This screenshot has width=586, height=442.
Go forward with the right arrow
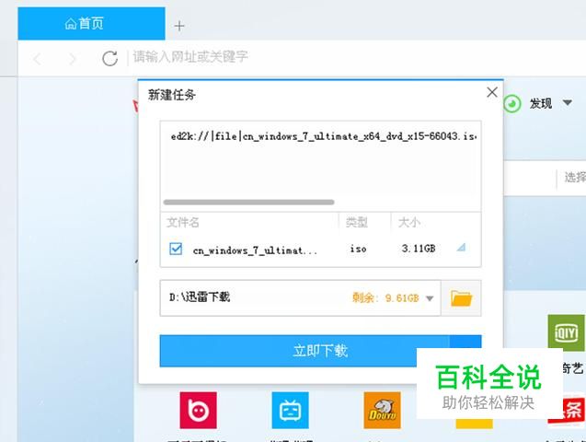click(x=73, y=59)
